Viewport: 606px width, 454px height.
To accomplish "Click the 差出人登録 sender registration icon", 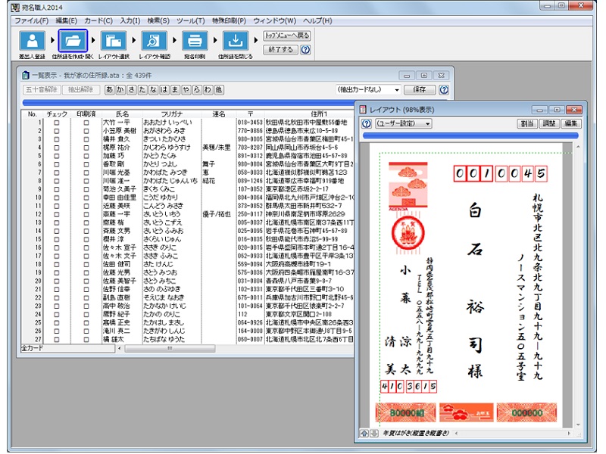I will (x=31, y=41).
